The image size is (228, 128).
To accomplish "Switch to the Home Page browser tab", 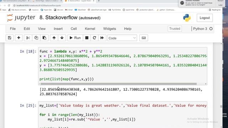I will coord(47,1).
